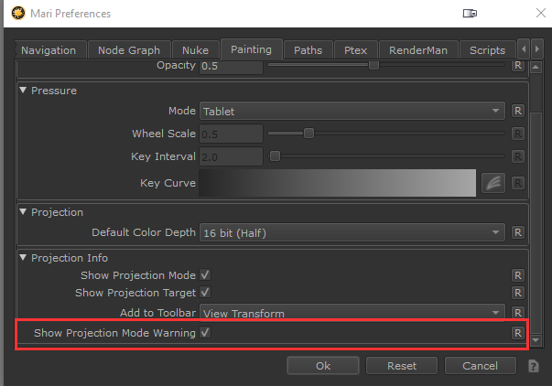Reset Pressure Mode with its R button
The width and height of the screenshot is (552, 386).
tap(517, 111)
